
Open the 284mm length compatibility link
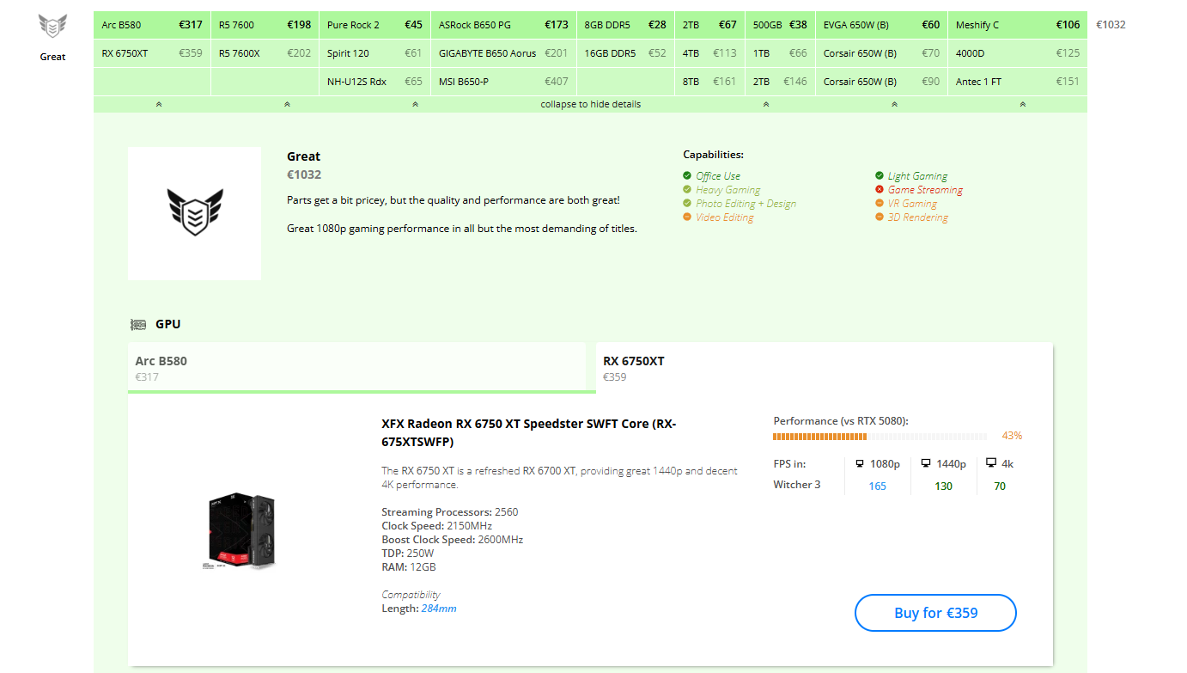click(439, 609)
